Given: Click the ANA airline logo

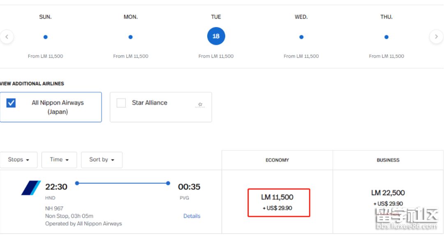Looking at the screenshot, I should coord(31,188).
